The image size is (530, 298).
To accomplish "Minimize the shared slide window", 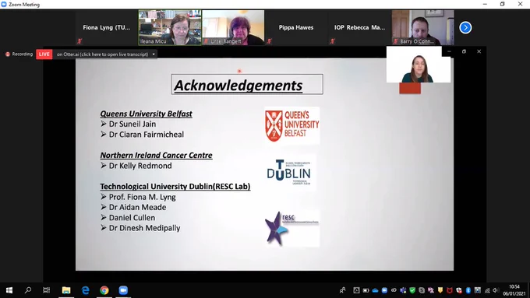I will tap(449, 51).
